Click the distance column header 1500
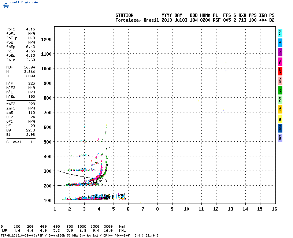293x238 pixels. coord(95,227)
